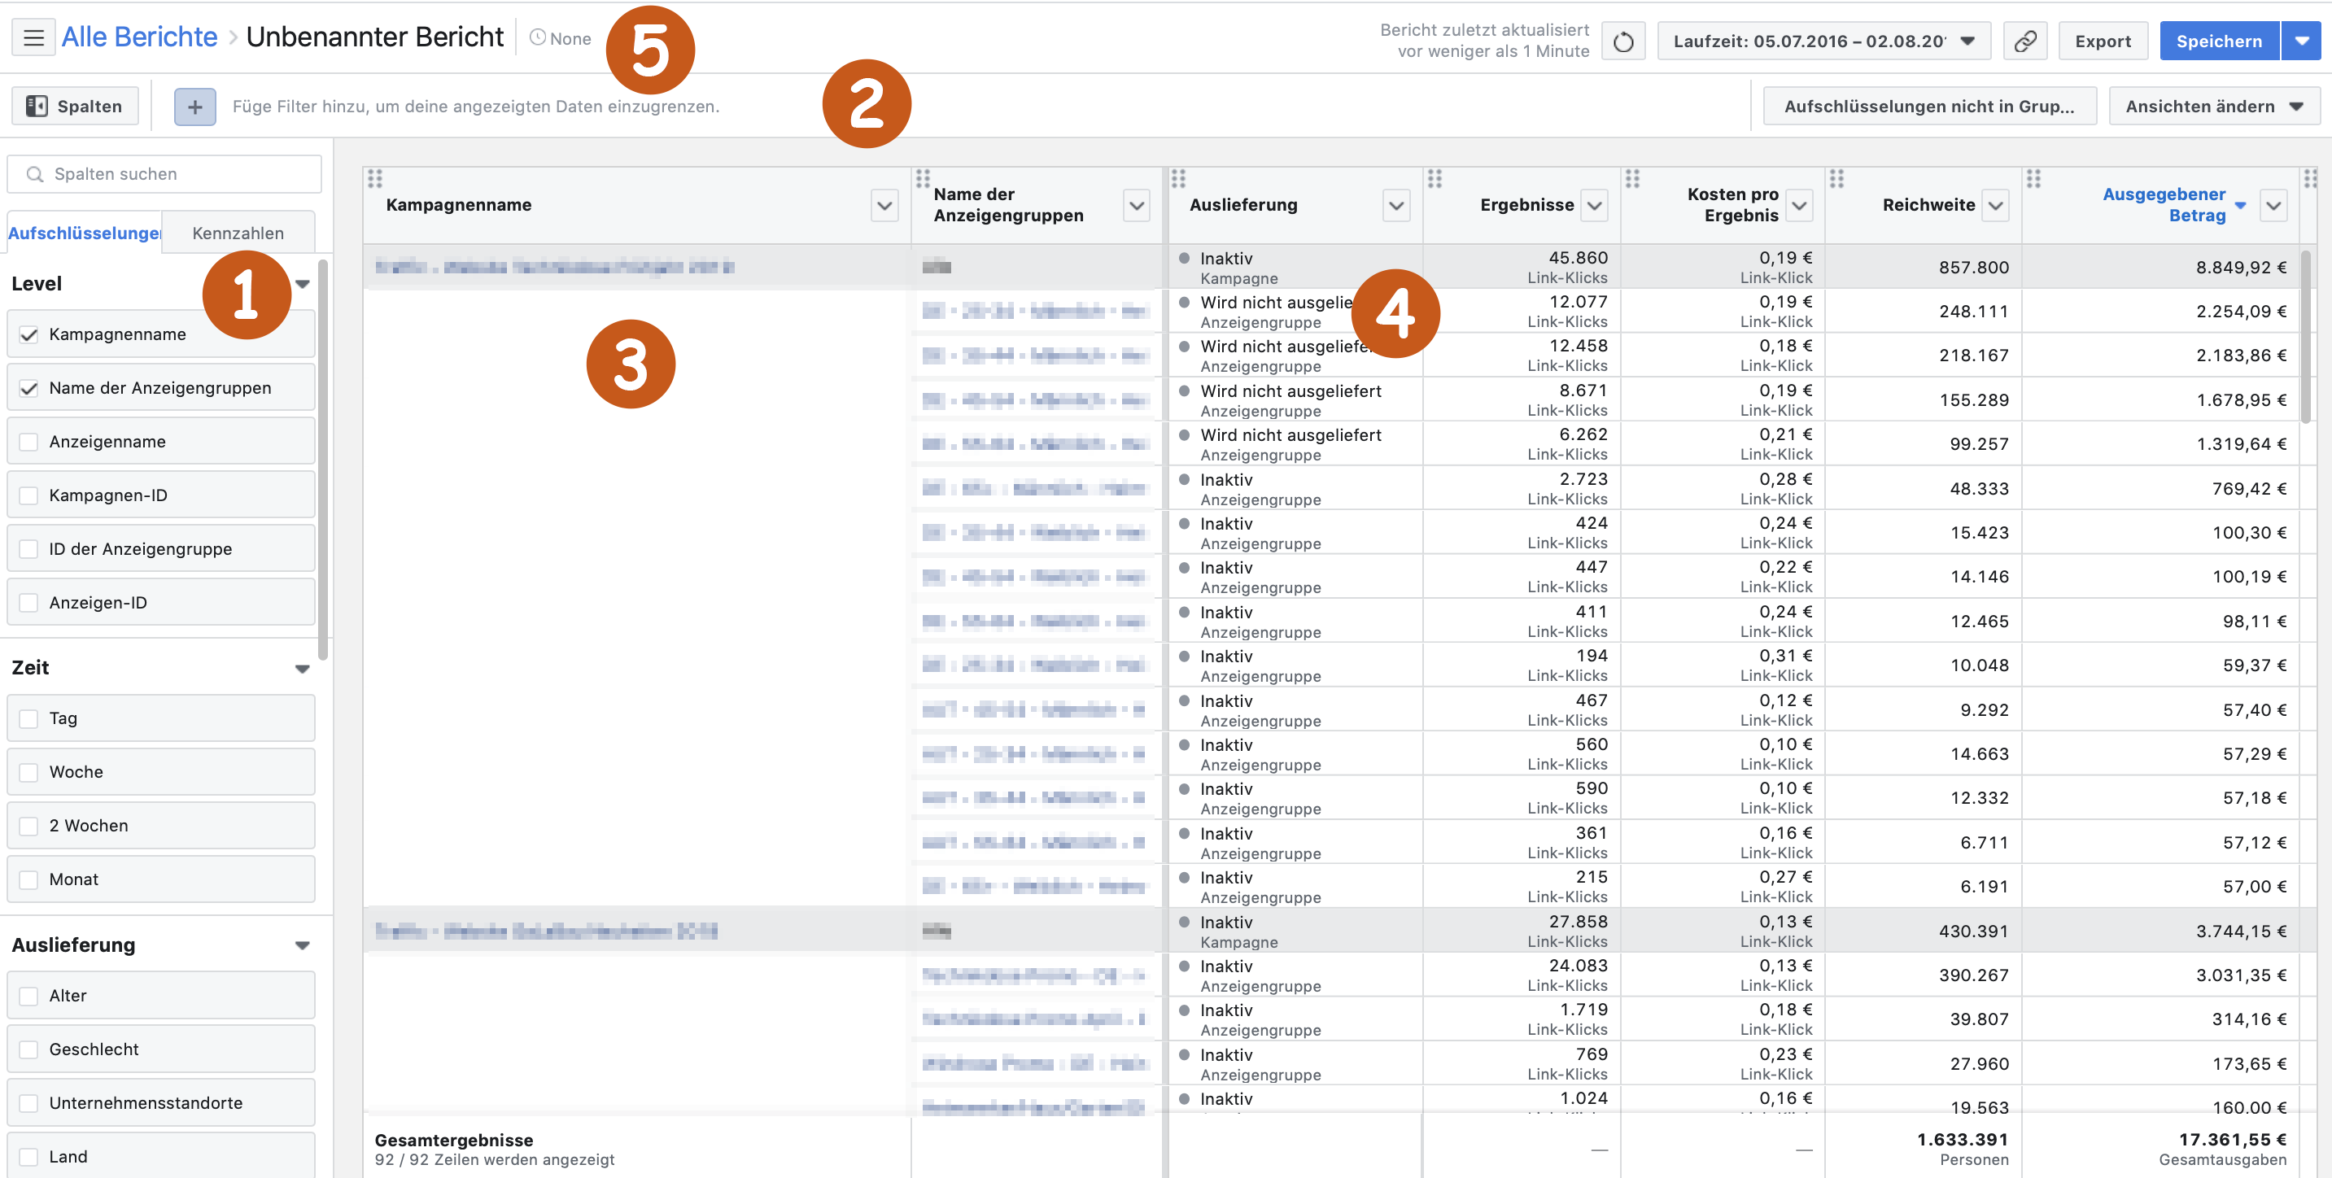Grab drag handle of Ausgegebener Betrag column
The width and height of the screenshot is (2332, 1178).
(x=2033, y=178)
